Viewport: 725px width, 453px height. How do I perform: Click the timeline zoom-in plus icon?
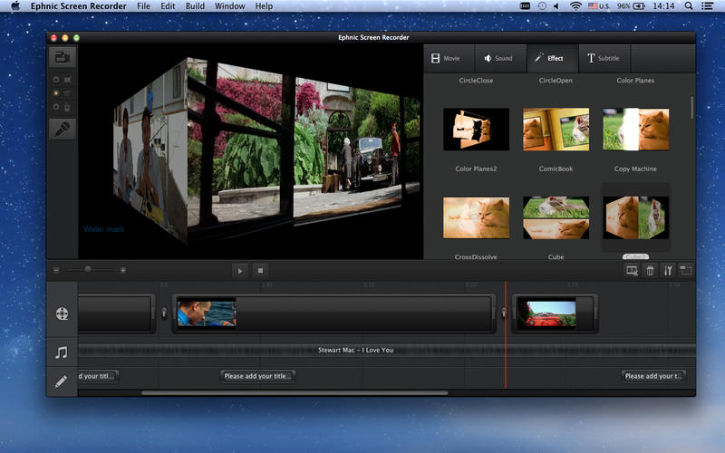pos(123,270)
